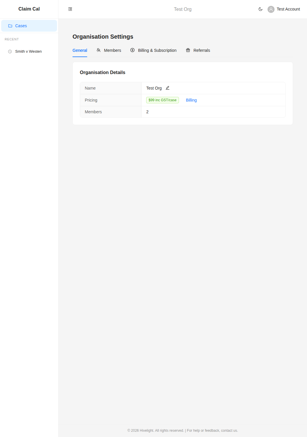Viewport: 307px width, 437px height.
Task: Click the Test Account avatar icon
Action: [x=271, y=9]
